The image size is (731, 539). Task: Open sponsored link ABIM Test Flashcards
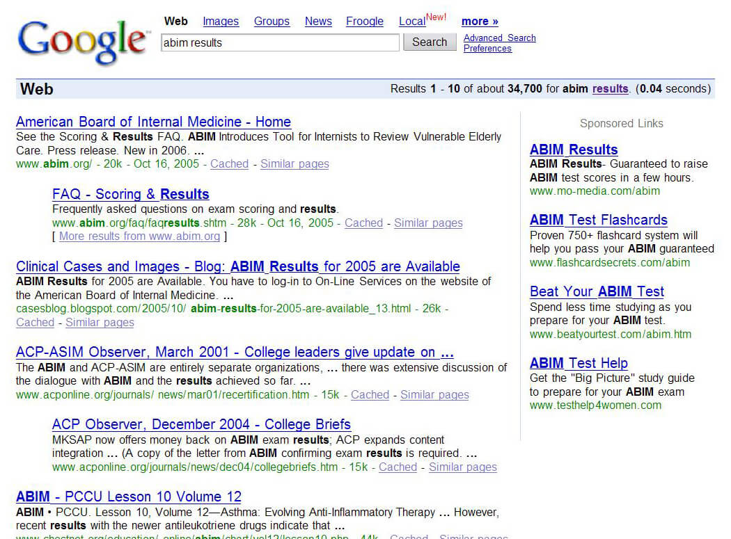click(x=599, y=220)
